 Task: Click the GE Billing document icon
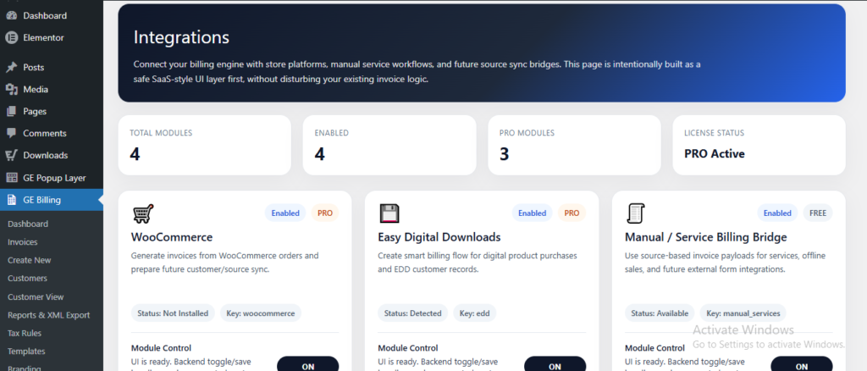(11, 200)
